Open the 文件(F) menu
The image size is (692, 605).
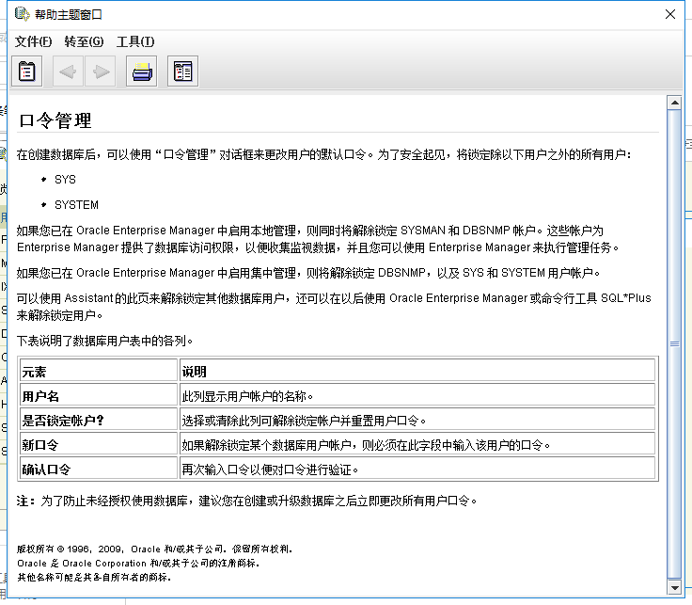pyautogui.click(x=33, y=41)
